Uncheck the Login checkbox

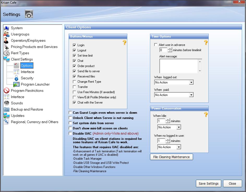coord(74,45)
